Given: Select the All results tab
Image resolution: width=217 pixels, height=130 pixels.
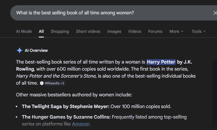Looking at the screenshot, I should 41,31.
